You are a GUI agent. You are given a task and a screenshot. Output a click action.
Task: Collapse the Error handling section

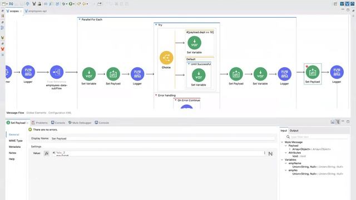click(x=156, y=95)
